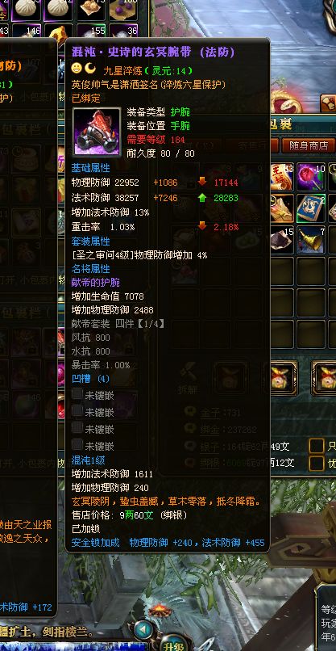The height and width of the screenshot is (651, 336).
Task: Click the first 未镶嵌 gem socket box
Action: tap(77, 394)
